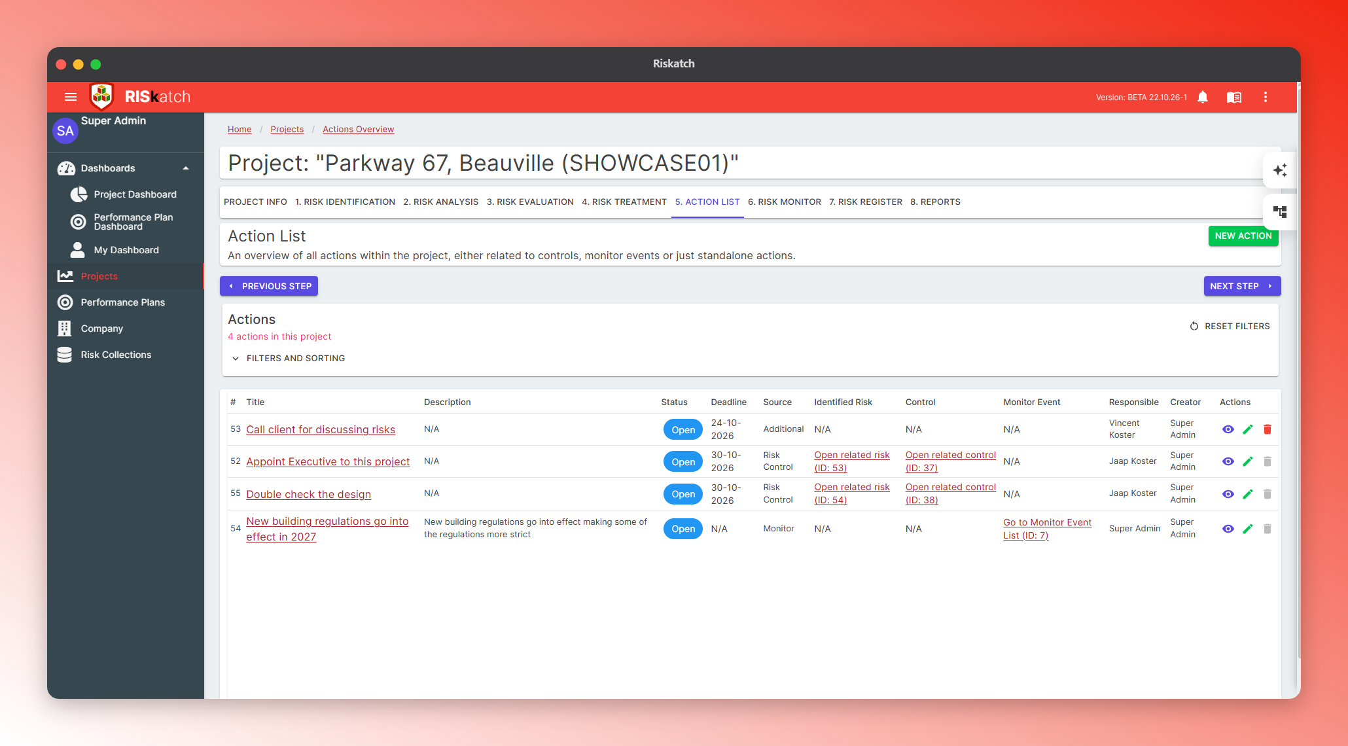Open the manual book icon
The height and width of the screenshot is (746, 1348).
pos(1234,97)
